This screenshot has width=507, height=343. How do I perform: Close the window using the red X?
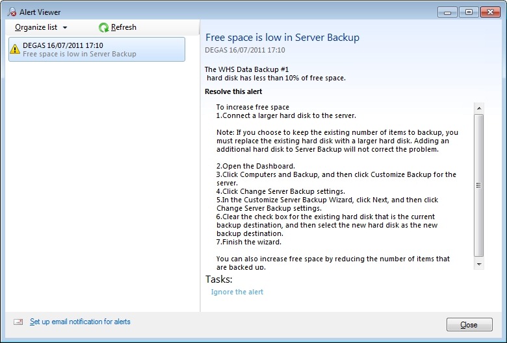click(489, 12)
